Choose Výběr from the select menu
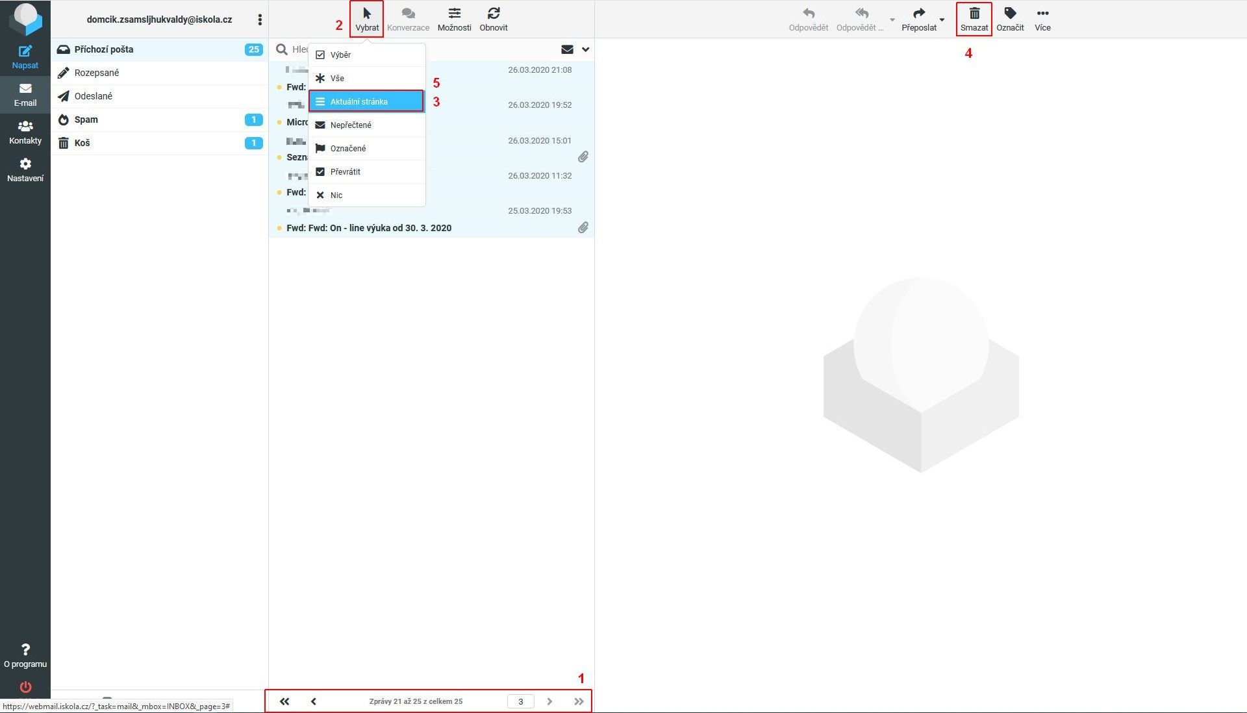The width and height of the screenshot is (1247, 713). tap(367, 55)
